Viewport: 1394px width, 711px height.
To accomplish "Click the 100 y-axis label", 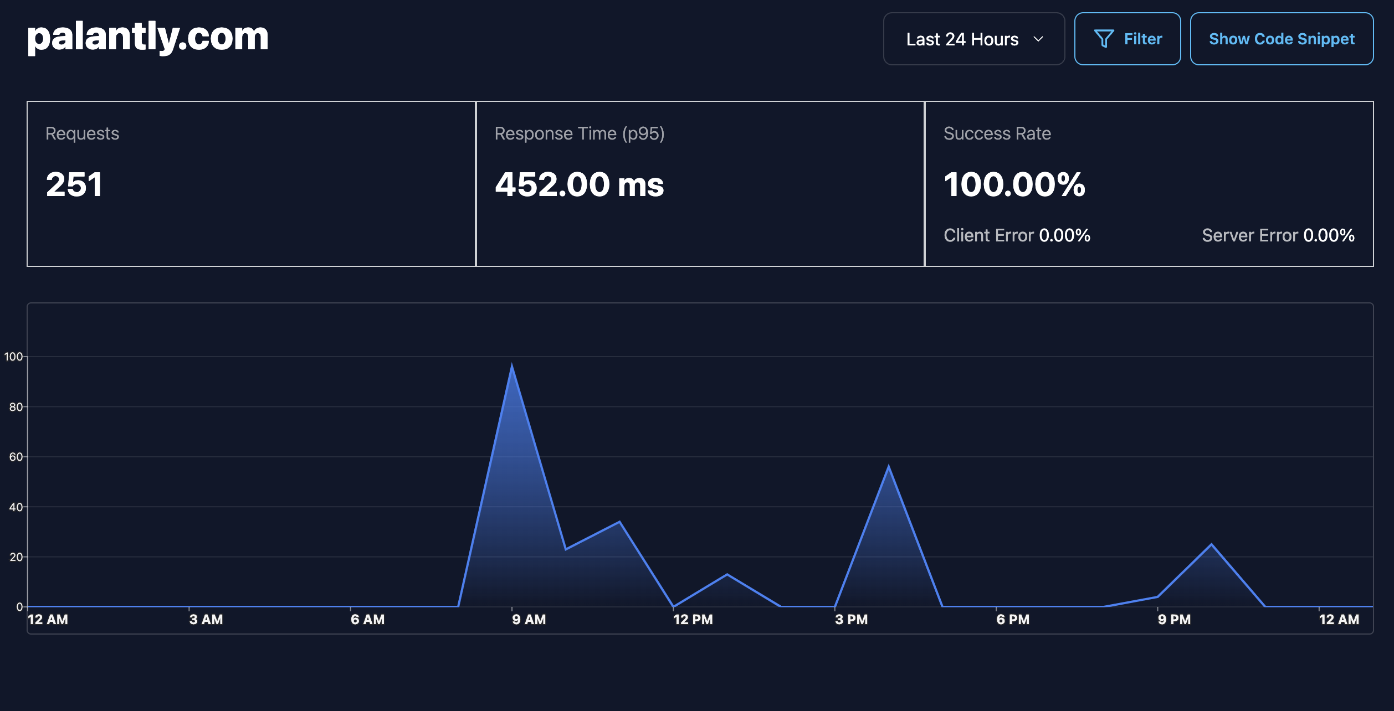I will click(x=13, y=357).
